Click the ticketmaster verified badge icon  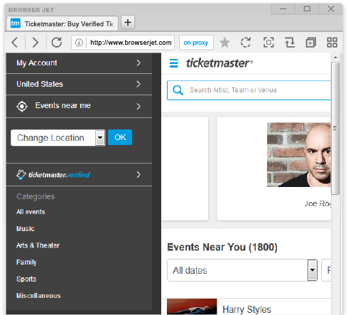[x=21, y=175]
